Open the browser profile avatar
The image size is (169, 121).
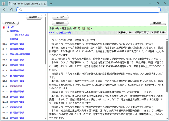tap(4, 4)
